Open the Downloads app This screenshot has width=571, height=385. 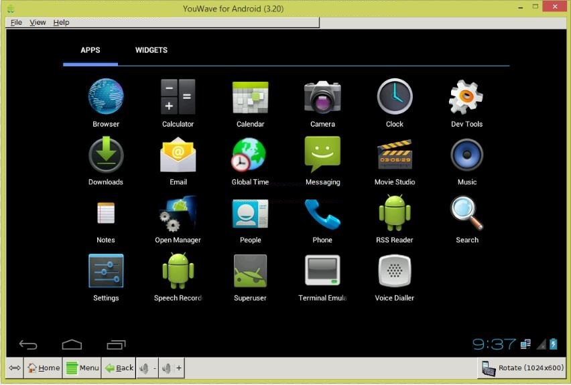coord(106,155)
